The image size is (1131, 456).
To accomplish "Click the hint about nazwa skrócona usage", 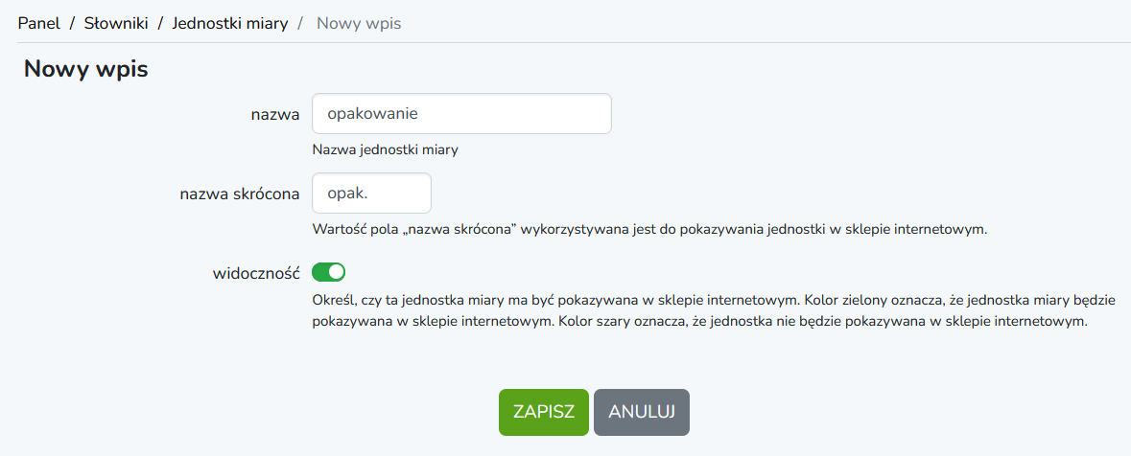I will coord(649,230).
